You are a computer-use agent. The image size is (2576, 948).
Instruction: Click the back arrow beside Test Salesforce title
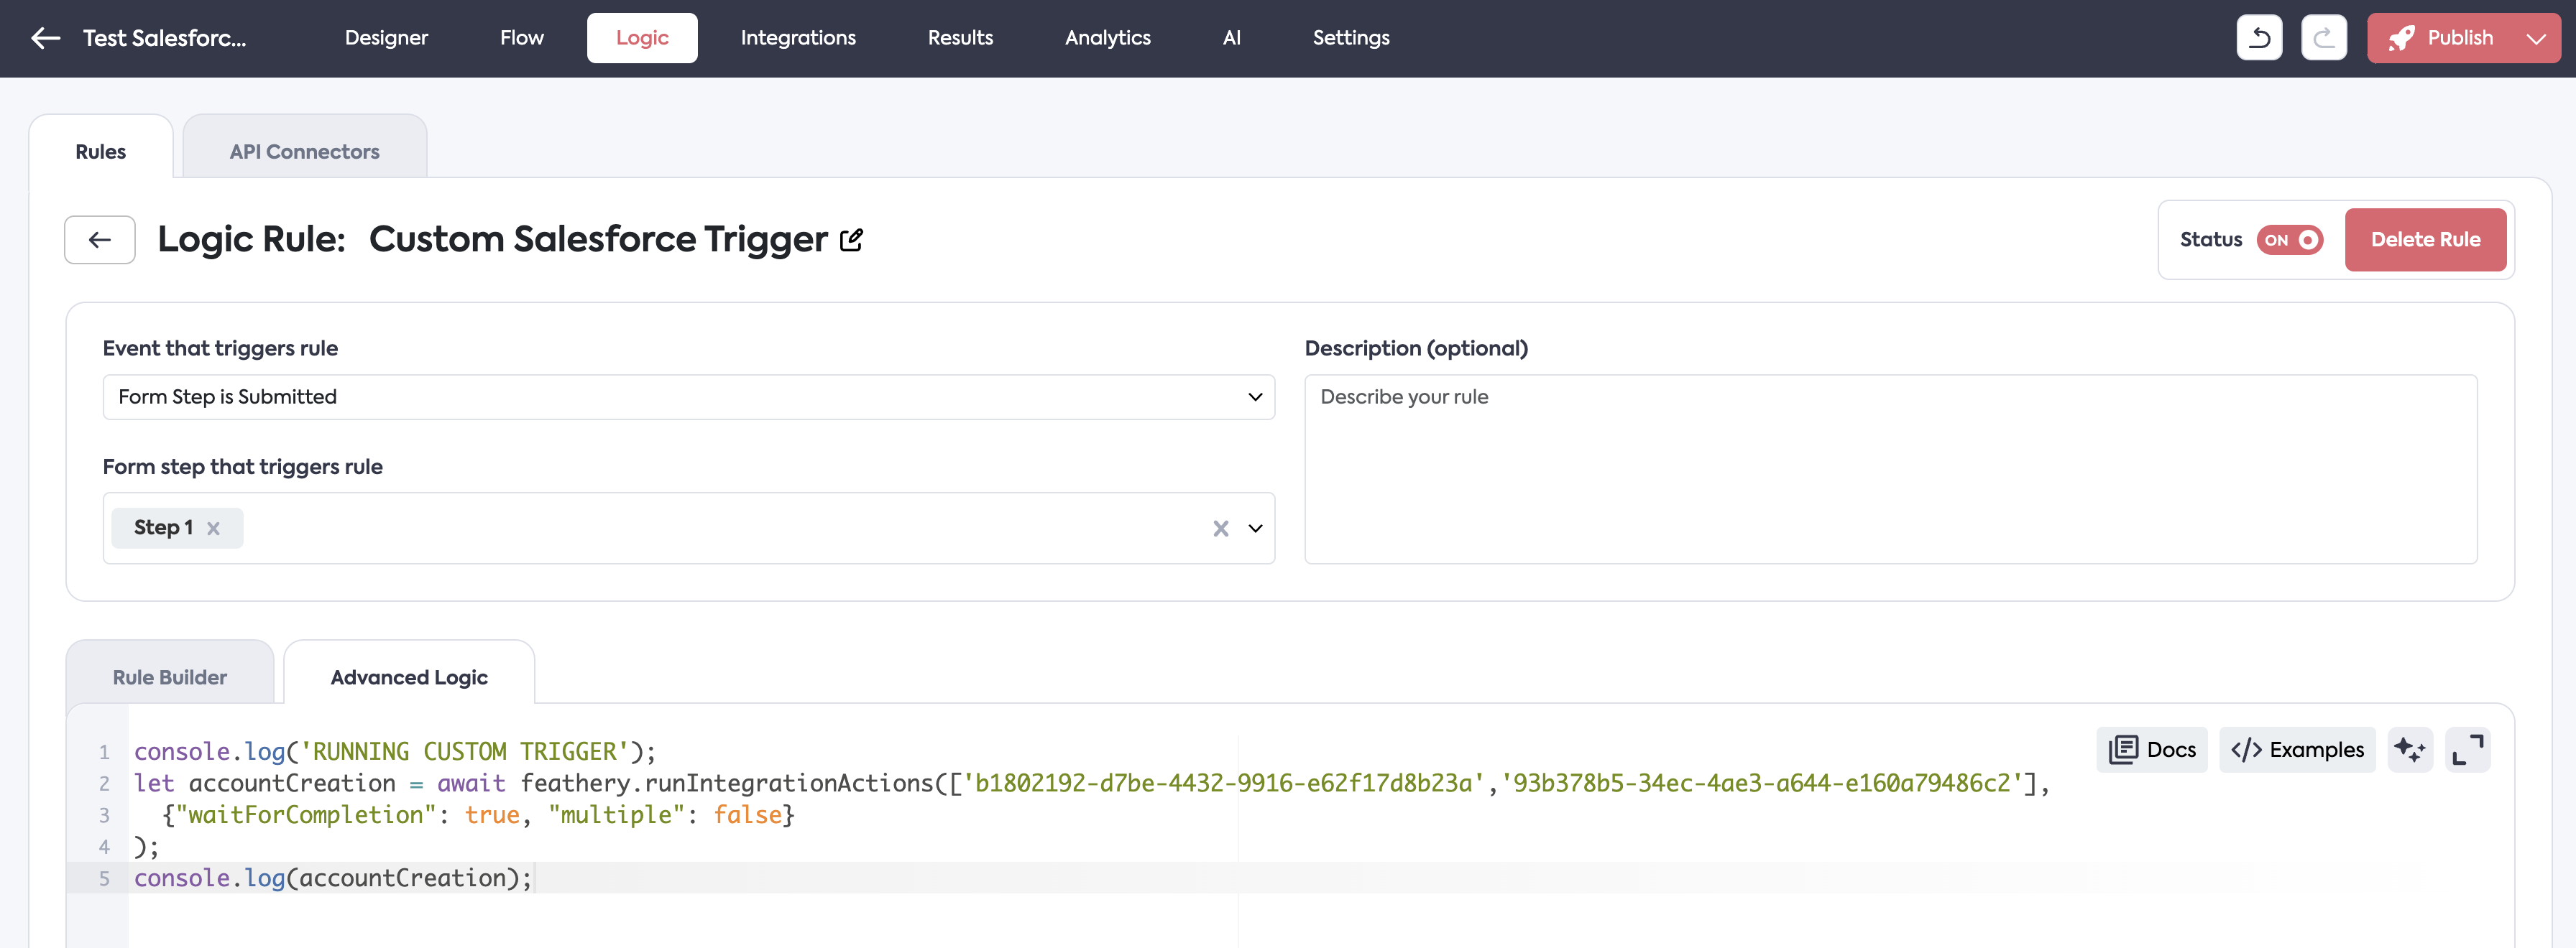point(46,38)
